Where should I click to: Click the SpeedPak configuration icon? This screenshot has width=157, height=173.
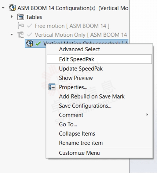(30, 44)
